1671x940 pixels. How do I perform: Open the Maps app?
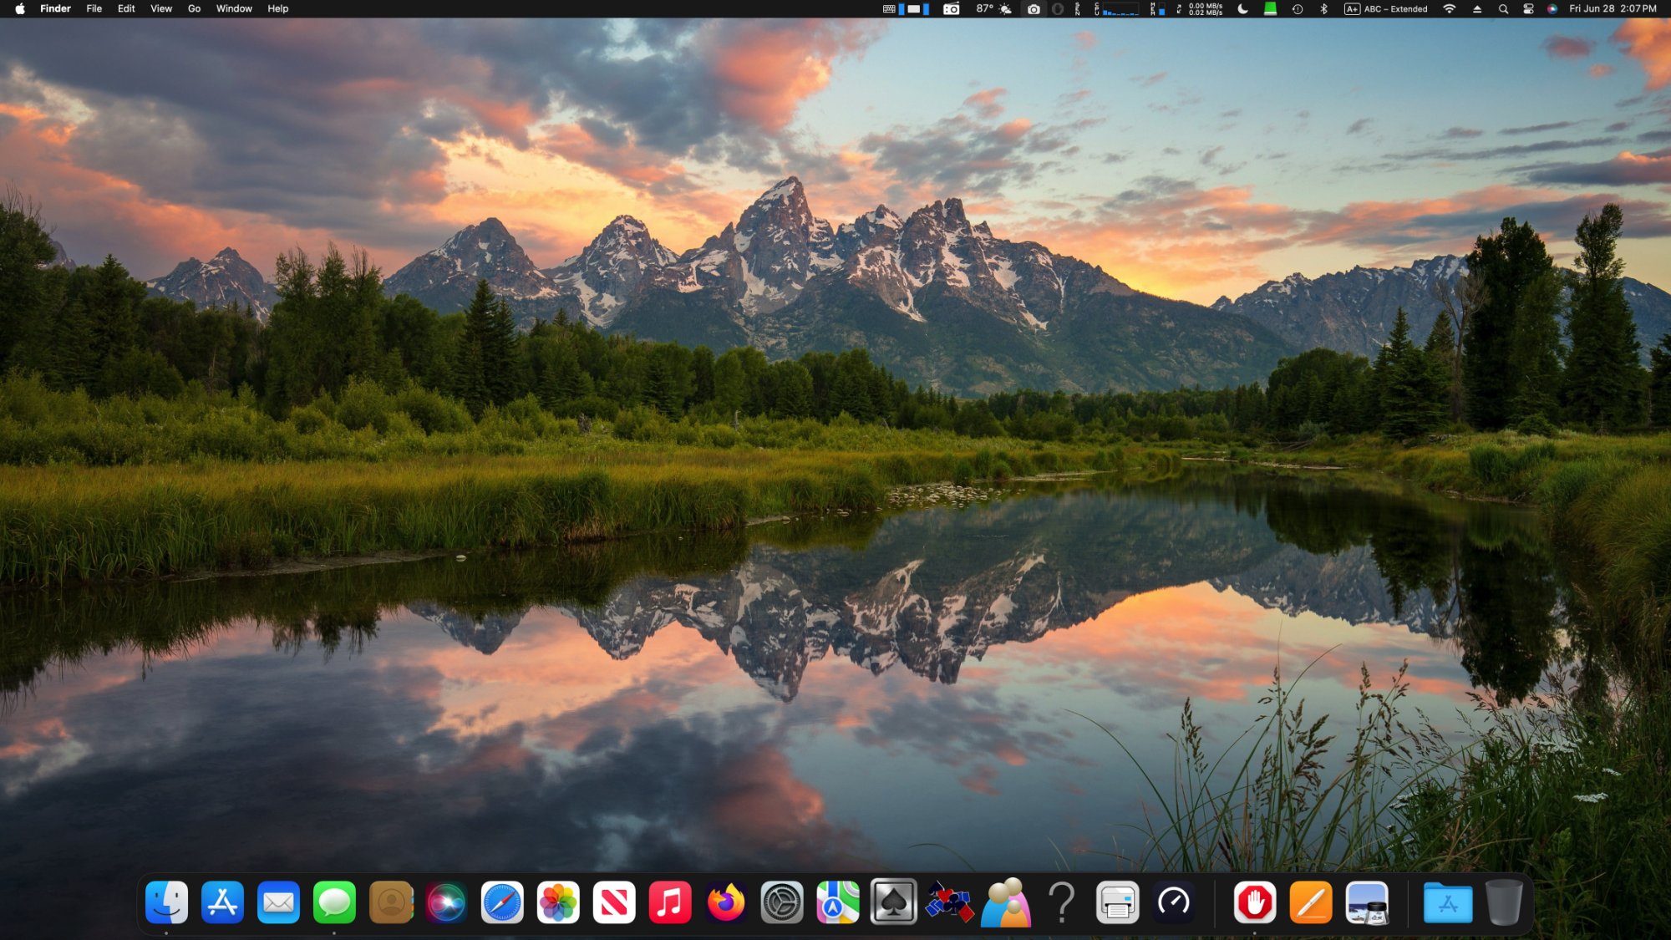(x=837, y=902)
